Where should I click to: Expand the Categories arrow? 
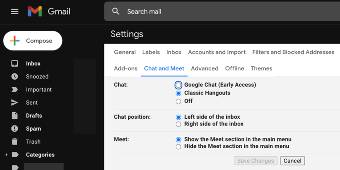pyautogui.click(x=6, y=155)
